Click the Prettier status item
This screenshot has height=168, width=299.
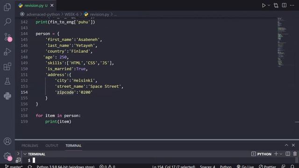[x=267, y=167]
